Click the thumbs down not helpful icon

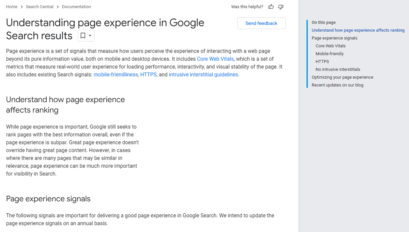281,7
